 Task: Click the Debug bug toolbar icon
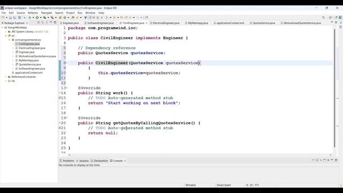(x=29, y=18)
